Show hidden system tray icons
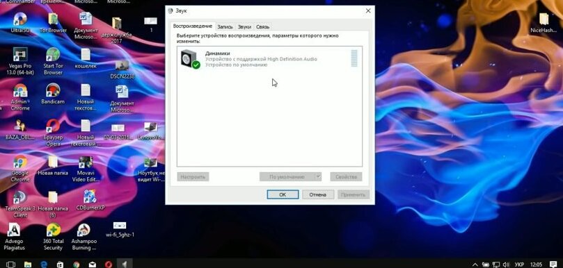563x268 pixels. click(475, 265)
